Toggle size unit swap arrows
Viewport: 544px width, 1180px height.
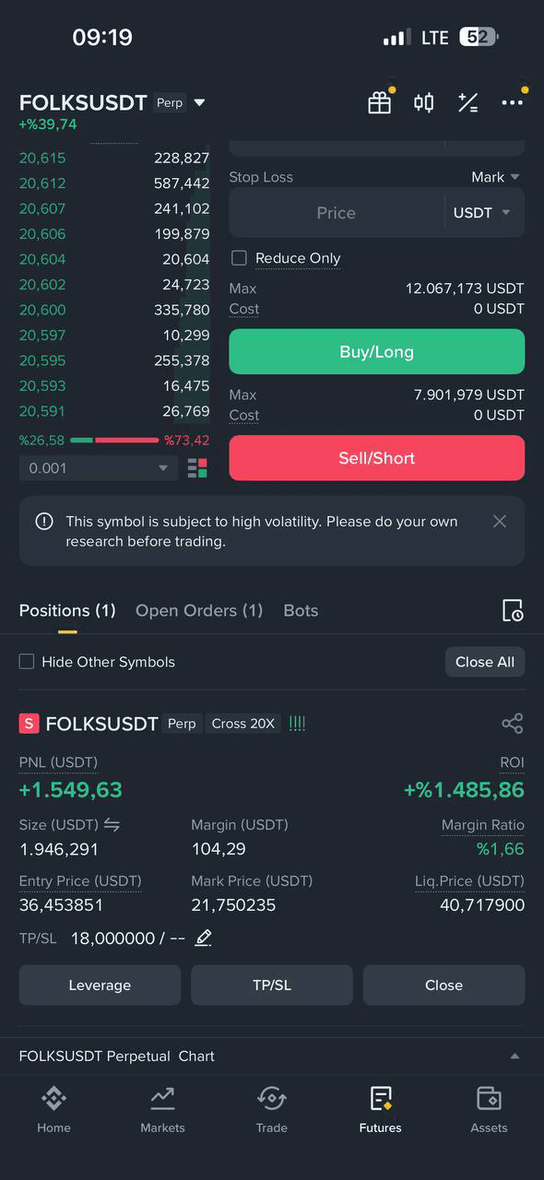(x=112, y=824)
